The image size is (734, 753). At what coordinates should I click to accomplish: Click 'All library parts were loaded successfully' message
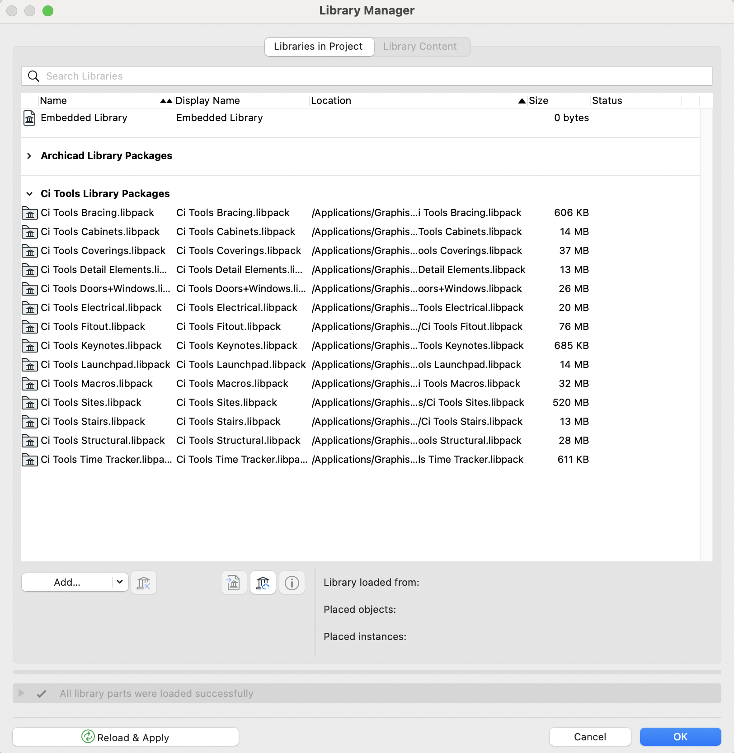click(156, 694)
